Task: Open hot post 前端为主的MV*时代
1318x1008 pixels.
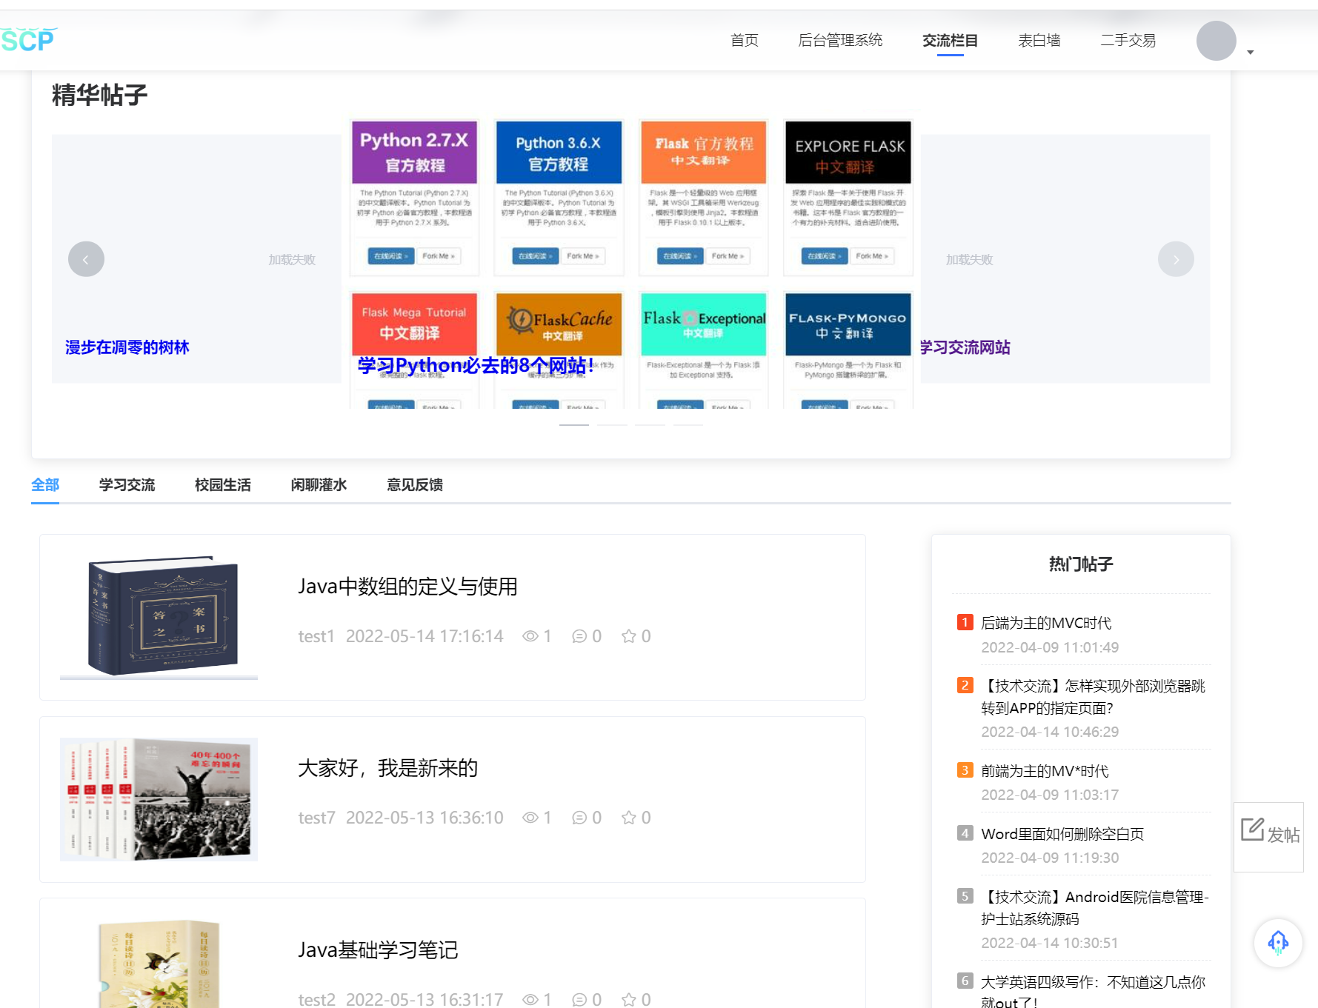Action: (1045, 771)
